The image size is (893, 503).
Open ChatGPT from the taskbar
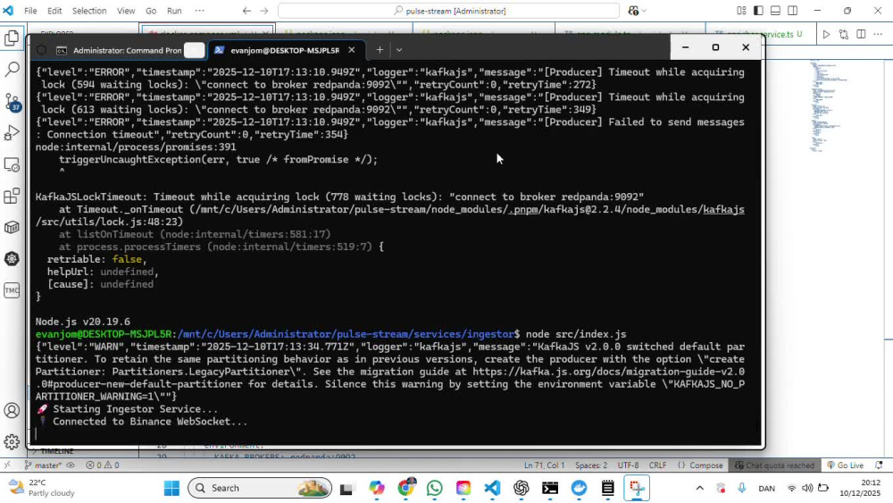pyautogui.click(x=522, y=488)
